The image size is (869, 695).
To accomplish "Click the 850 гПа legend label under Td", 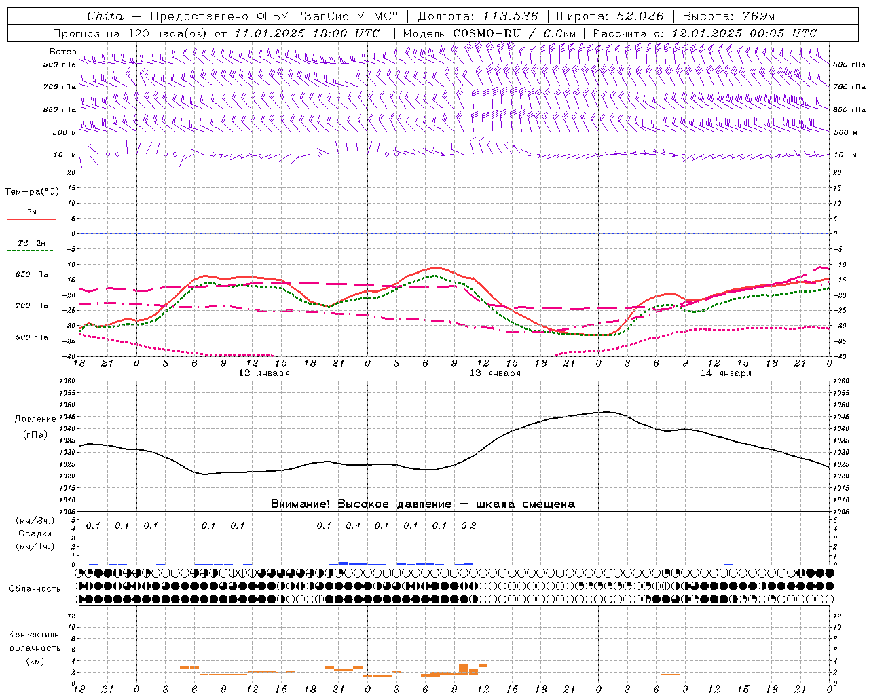I will [x=32, y=275].
